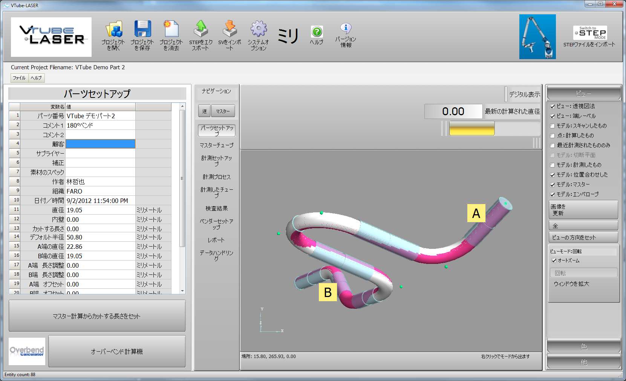Go to マスターチューブ in the navigation
The image size is (626, 381).
(x=216, y=145)
